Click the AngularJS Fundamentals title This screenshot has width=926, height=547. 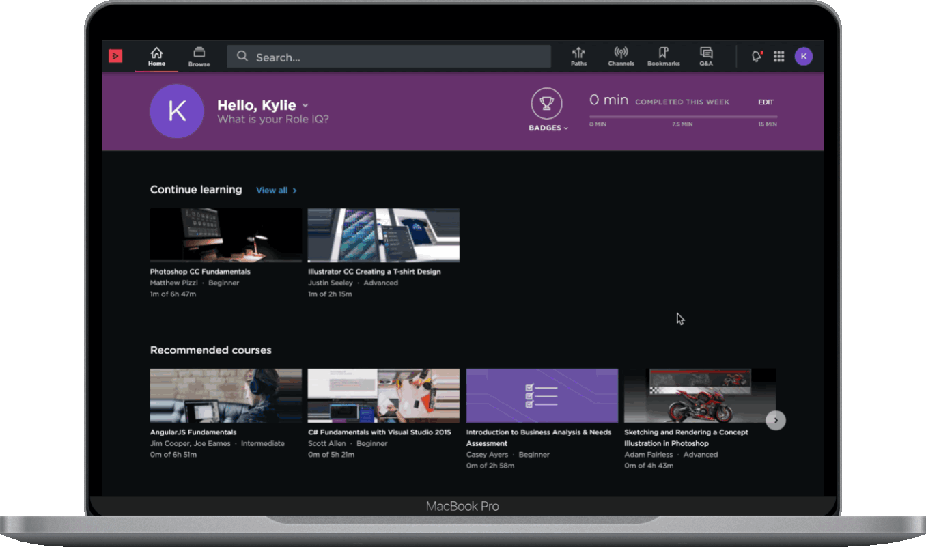click(x=193, y=432)
